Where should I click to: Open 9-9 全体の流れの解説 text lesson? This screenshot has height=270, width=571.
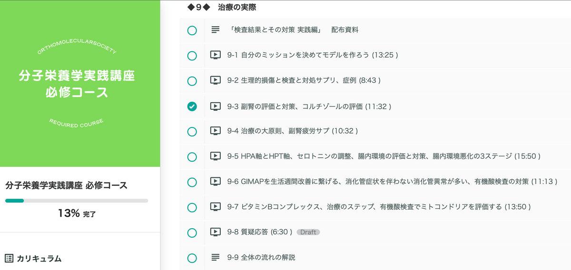261,258
